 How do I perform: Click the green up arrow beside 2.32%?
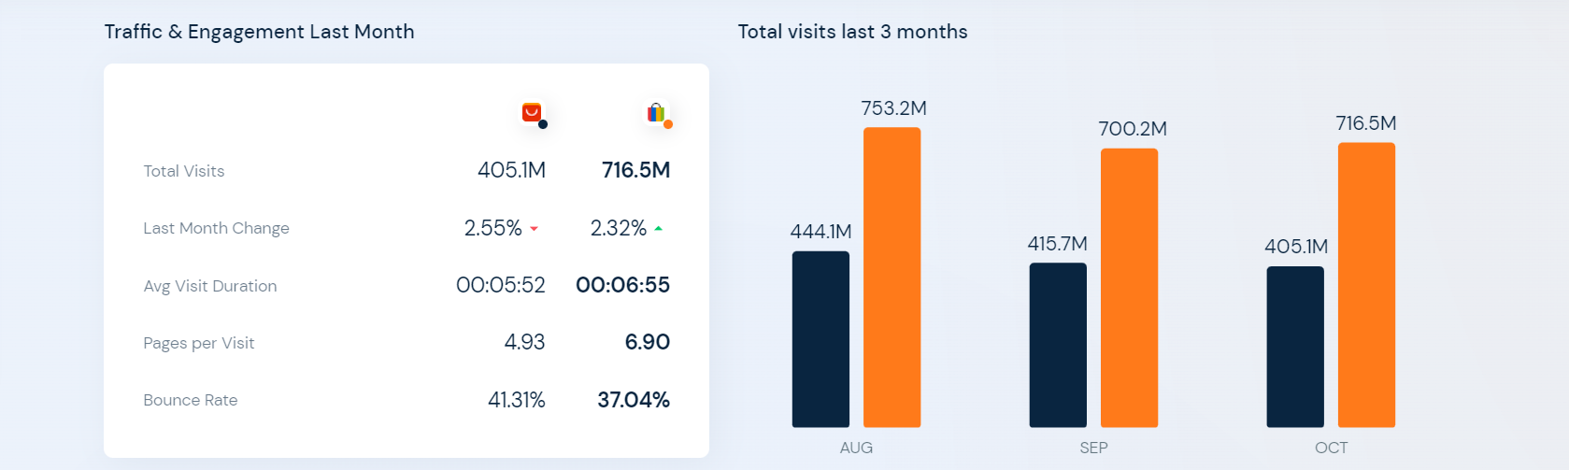[659, 228]
